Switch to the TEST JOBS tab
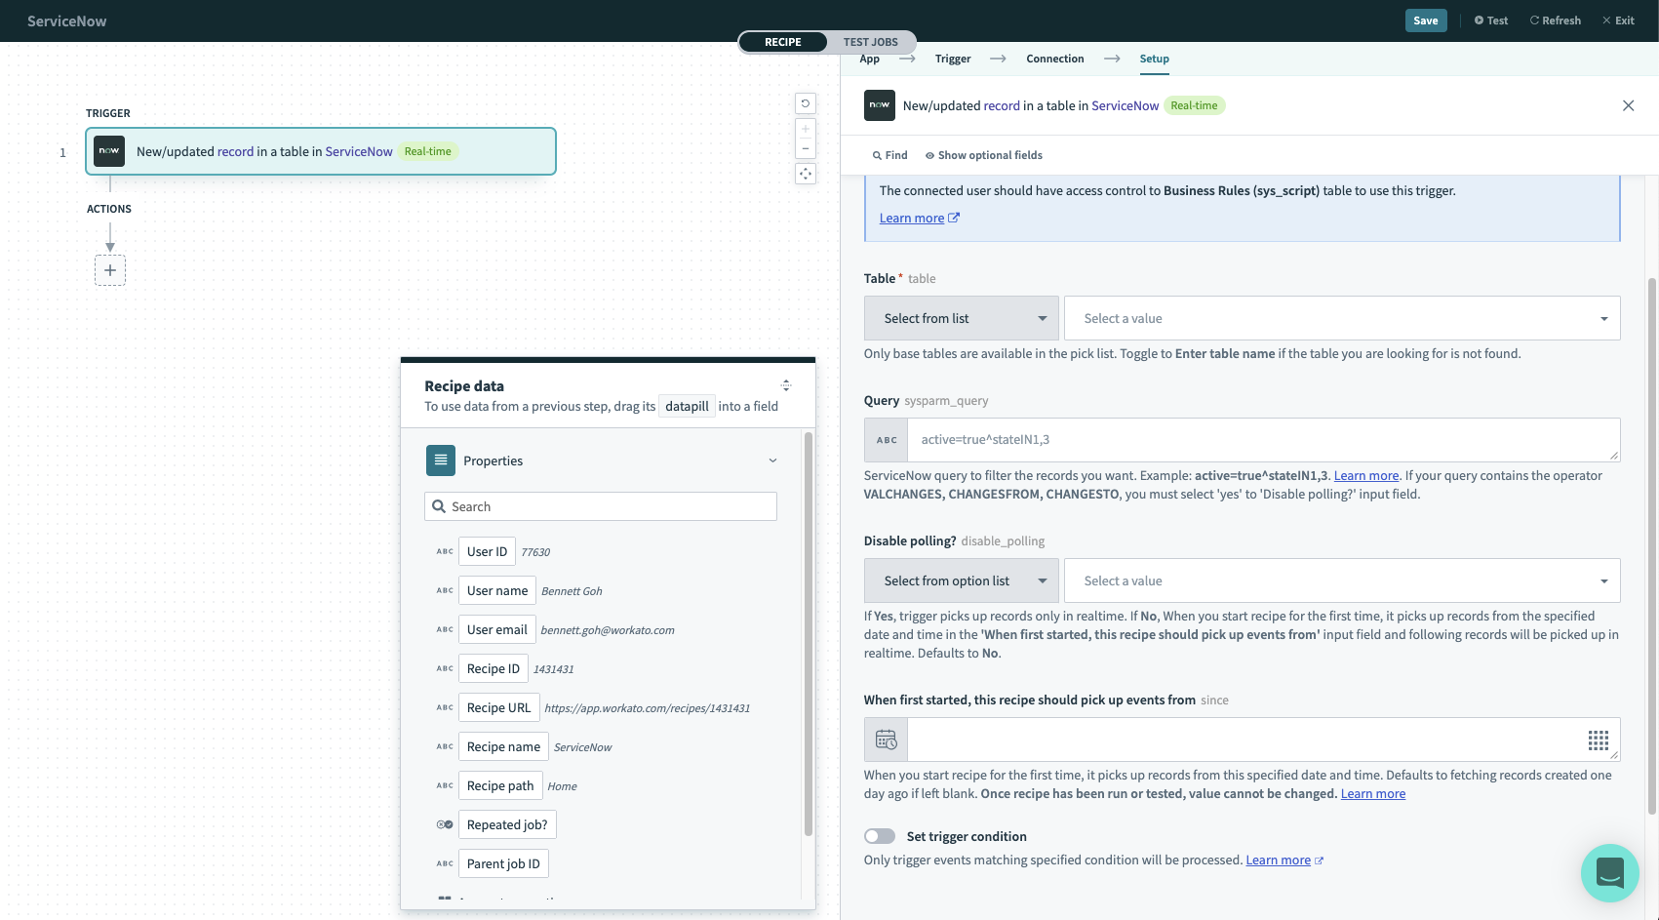The width and height of the screenshot is (1659, 920). 870,42
